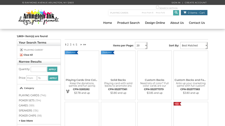
Task: Collapse the Category filter section
Action: click(21, 88)
